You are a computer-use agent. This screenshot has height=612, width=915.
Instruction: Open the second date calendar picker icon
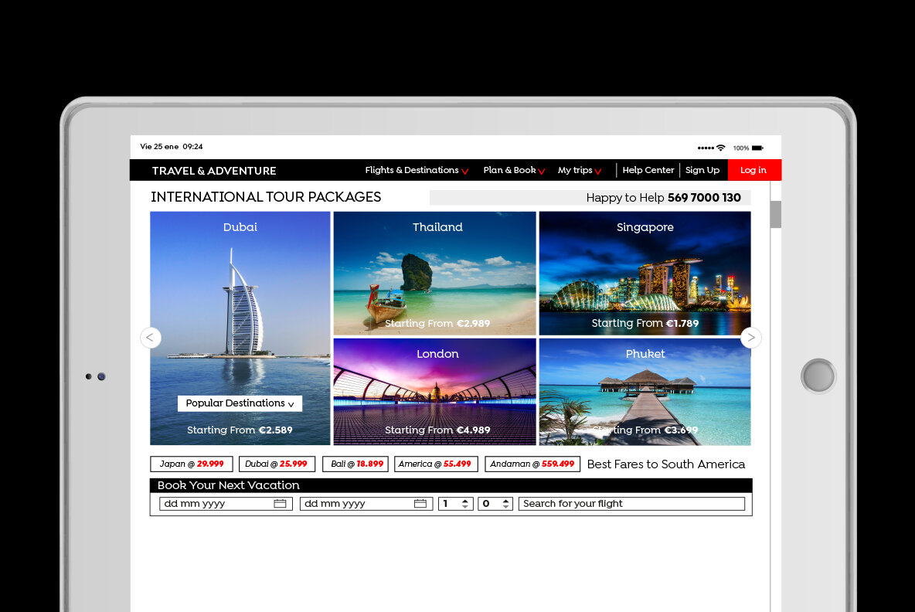420,504
